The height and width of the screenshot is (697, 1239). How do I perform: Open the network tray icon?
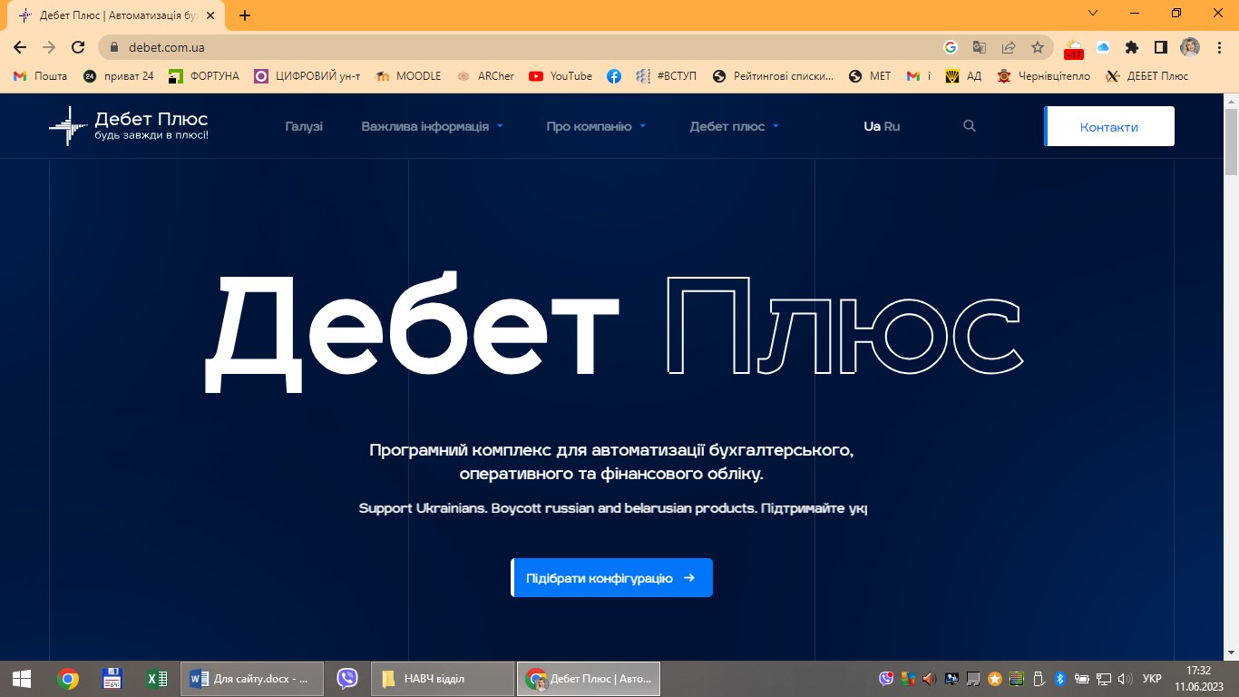(x=1104, y=679)
